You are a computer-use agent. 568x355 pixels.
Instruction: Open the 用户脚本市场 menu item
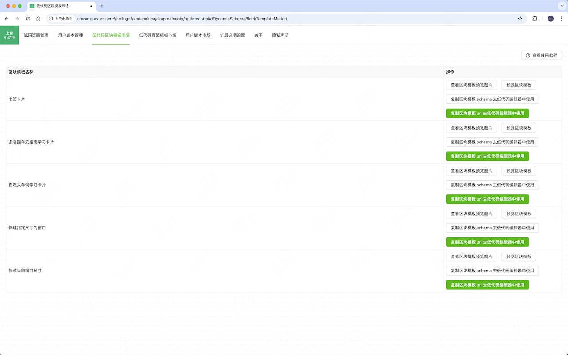point(198,35)
